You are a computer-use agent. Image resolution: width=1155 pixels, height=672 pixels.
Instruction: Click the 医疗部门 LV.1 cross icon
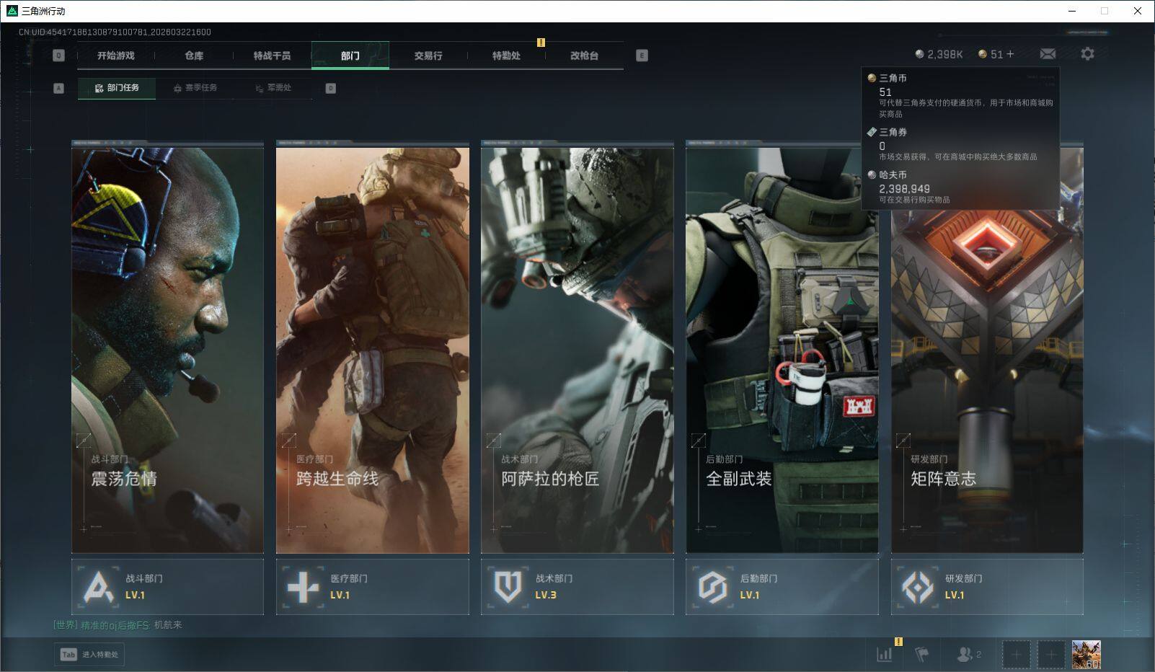(x=303, y=587)
